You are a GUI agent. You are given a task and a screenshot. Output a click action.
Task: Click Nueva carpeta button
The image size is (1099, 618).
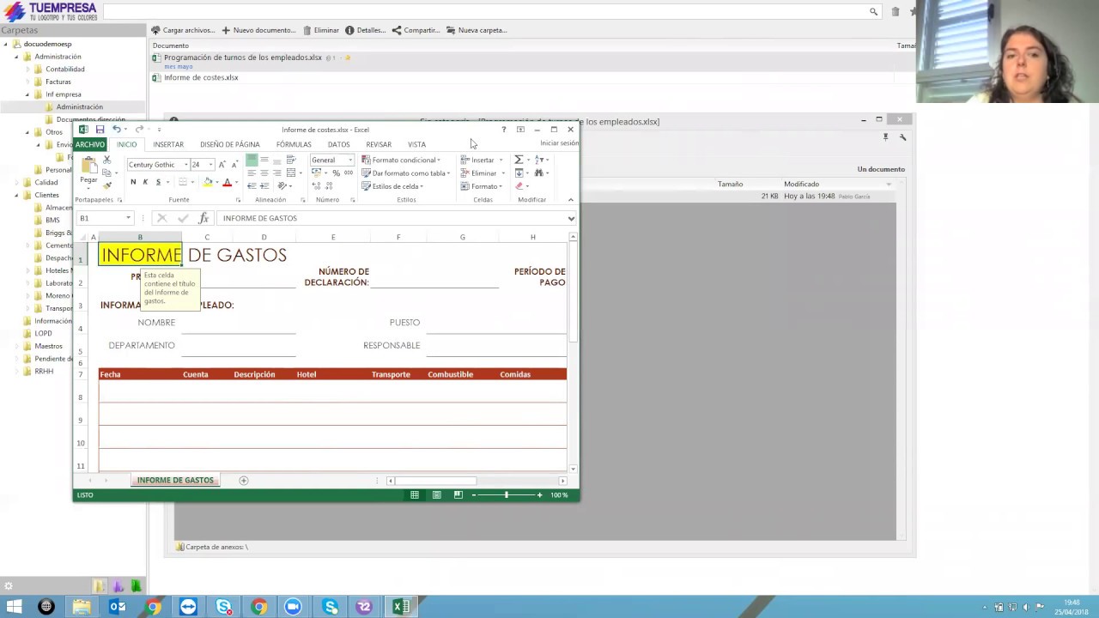click(477, 30)
